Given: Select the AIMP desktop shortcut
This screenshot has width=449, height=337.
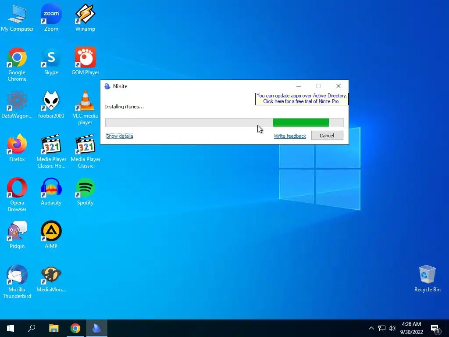Looking at the screenshot, I should (x=51, y=235).
